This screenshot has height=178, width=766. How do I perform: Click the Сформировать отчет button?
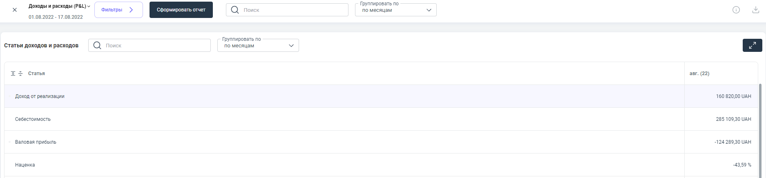181,10
